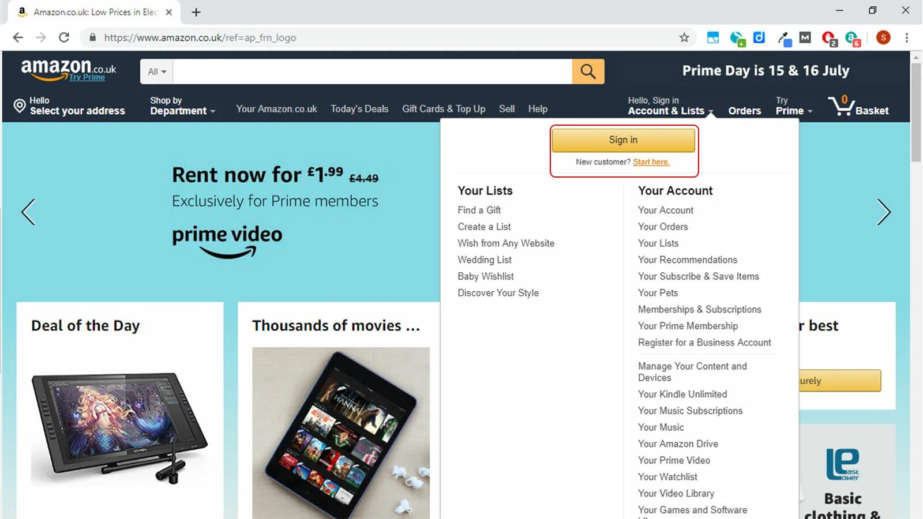
Task: Click the red extension icon with badge 2
Action: [x=829, y=38]
